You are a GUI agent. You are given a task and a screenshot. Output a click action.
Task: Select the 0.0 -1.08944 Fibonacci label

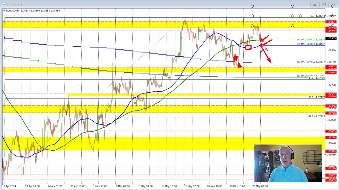(318, 16)
